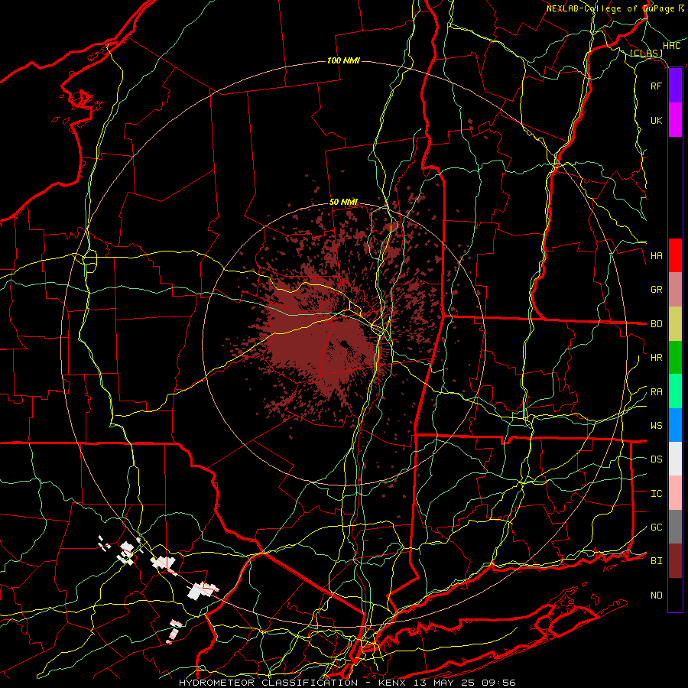Click the DS white legend swatch
This screenshot has width=688, height=688.
point(675,459)
